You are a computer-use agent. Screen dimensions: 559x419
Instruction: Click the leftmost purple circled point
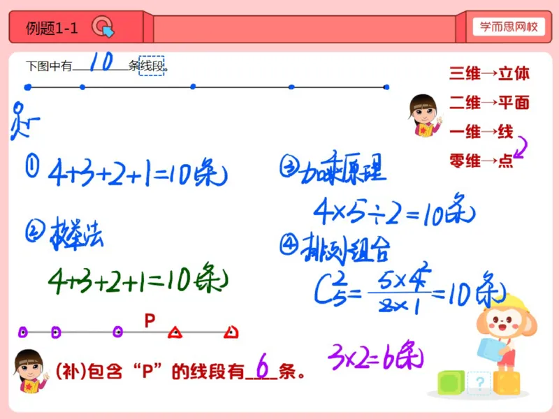tap(23, 332)
